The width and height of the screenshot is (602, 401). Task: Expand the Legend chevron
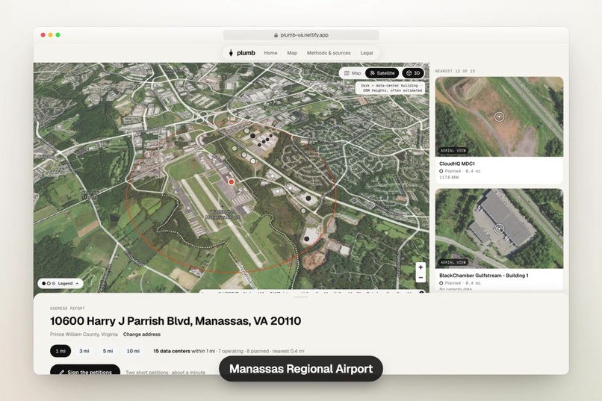(77, 284)
